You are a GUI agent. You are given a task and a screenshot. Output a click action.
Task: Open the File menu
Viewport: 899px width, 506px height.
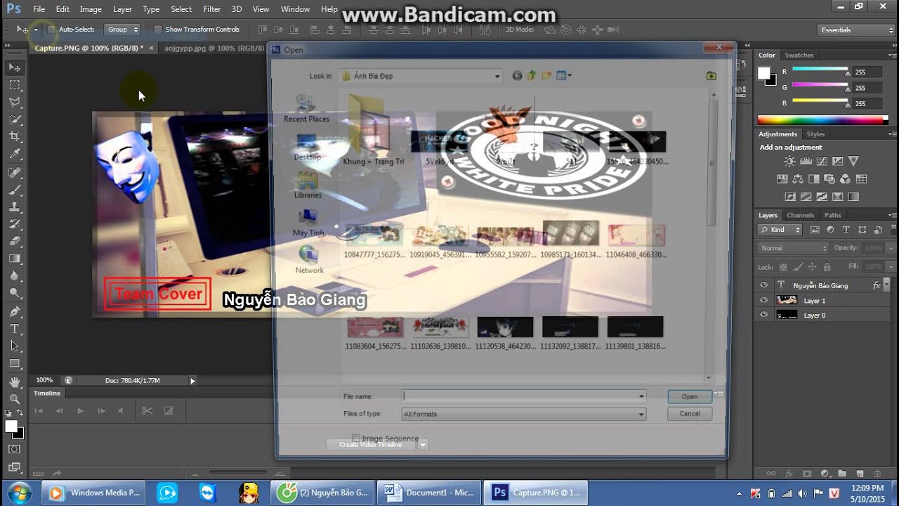(x=39, y=9)
